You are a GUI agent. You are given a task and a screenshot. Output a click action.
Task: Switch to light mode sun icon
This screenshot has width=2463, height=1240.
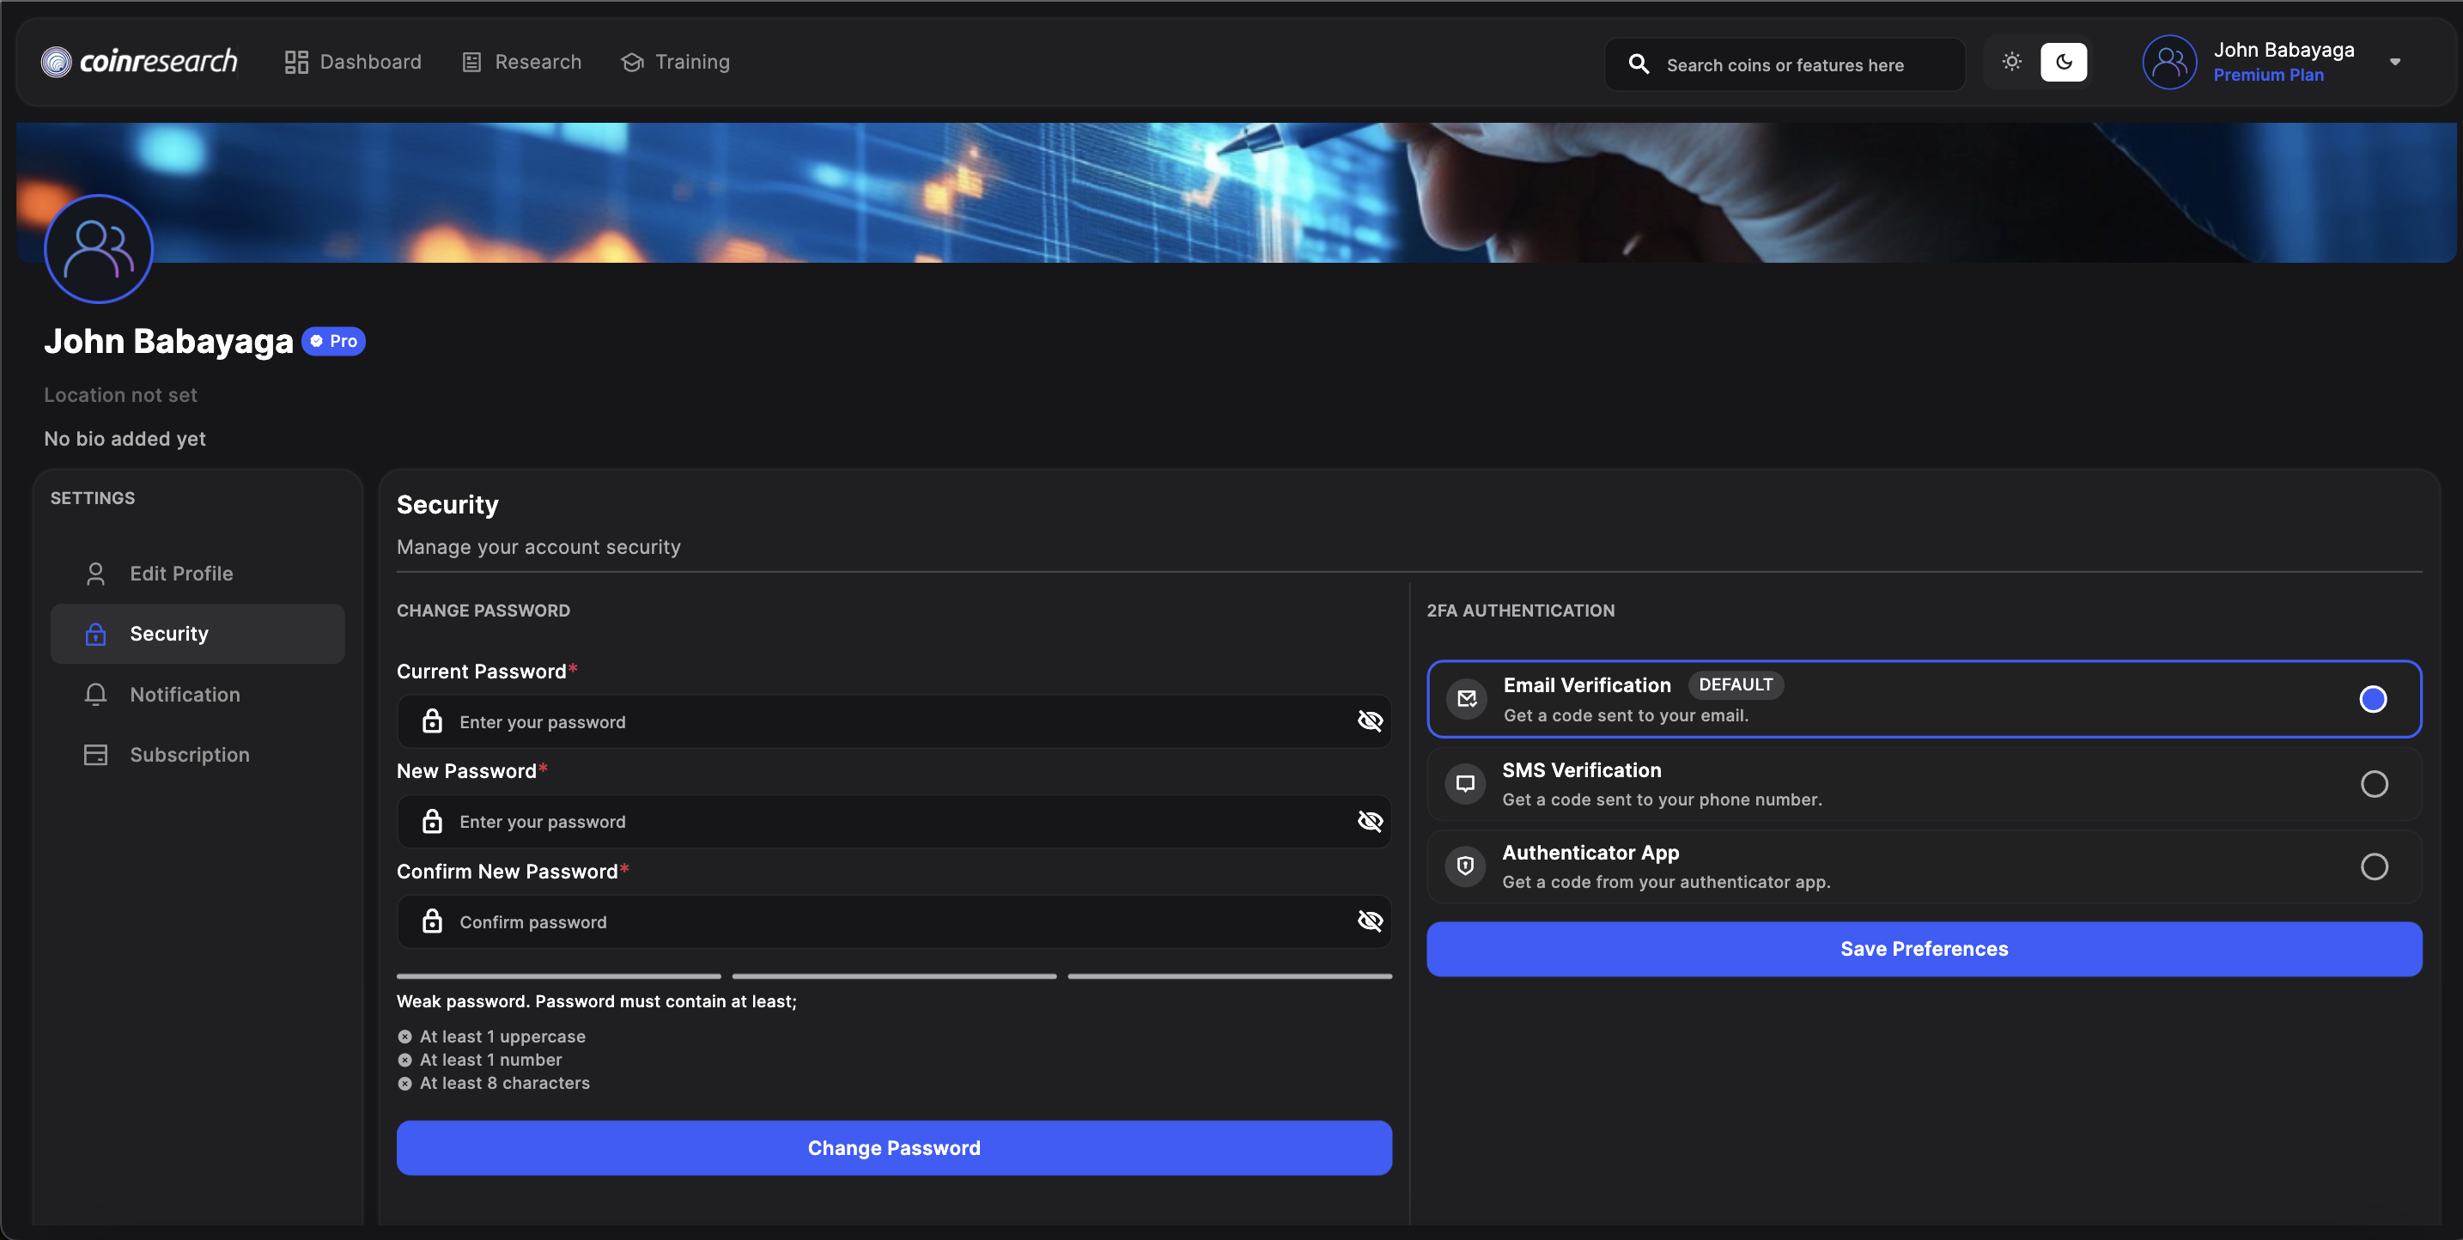click(x=2011, y=62)
